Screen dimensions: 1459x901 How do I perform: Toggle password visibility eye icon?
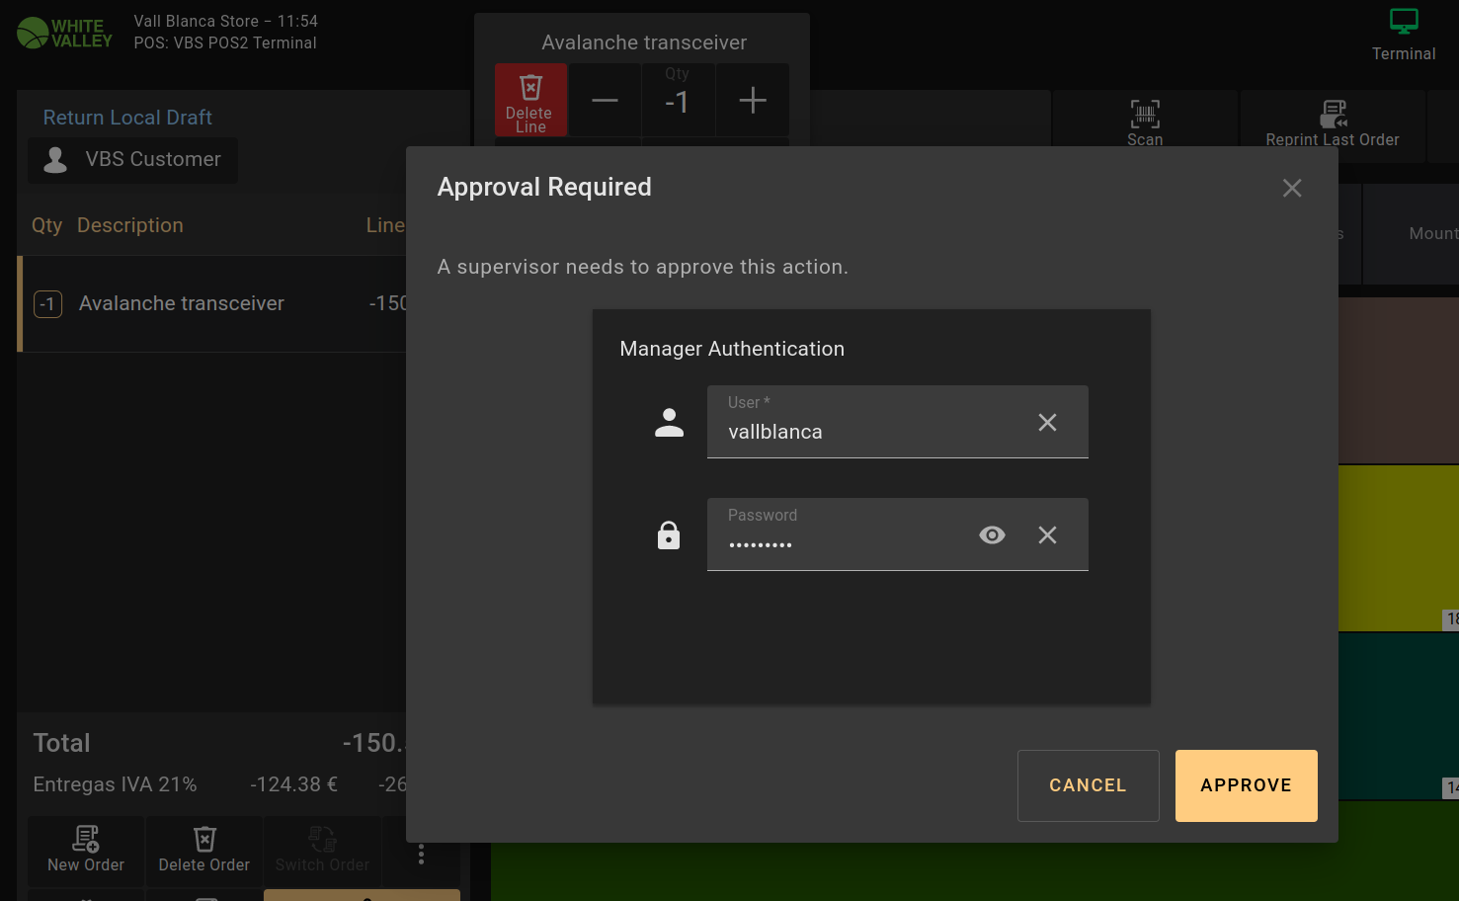point(992,534)
